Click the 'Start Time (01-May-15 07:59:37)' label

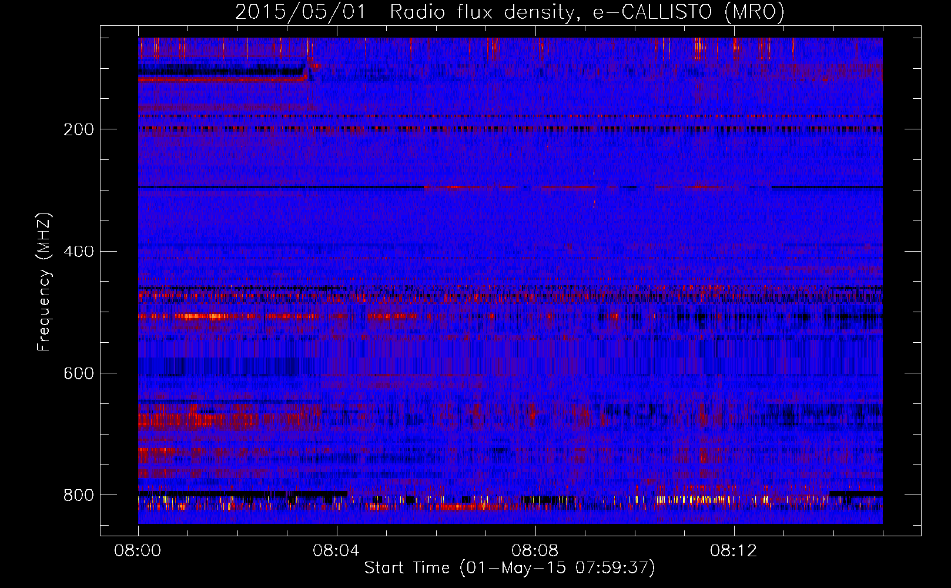point(510,568)
